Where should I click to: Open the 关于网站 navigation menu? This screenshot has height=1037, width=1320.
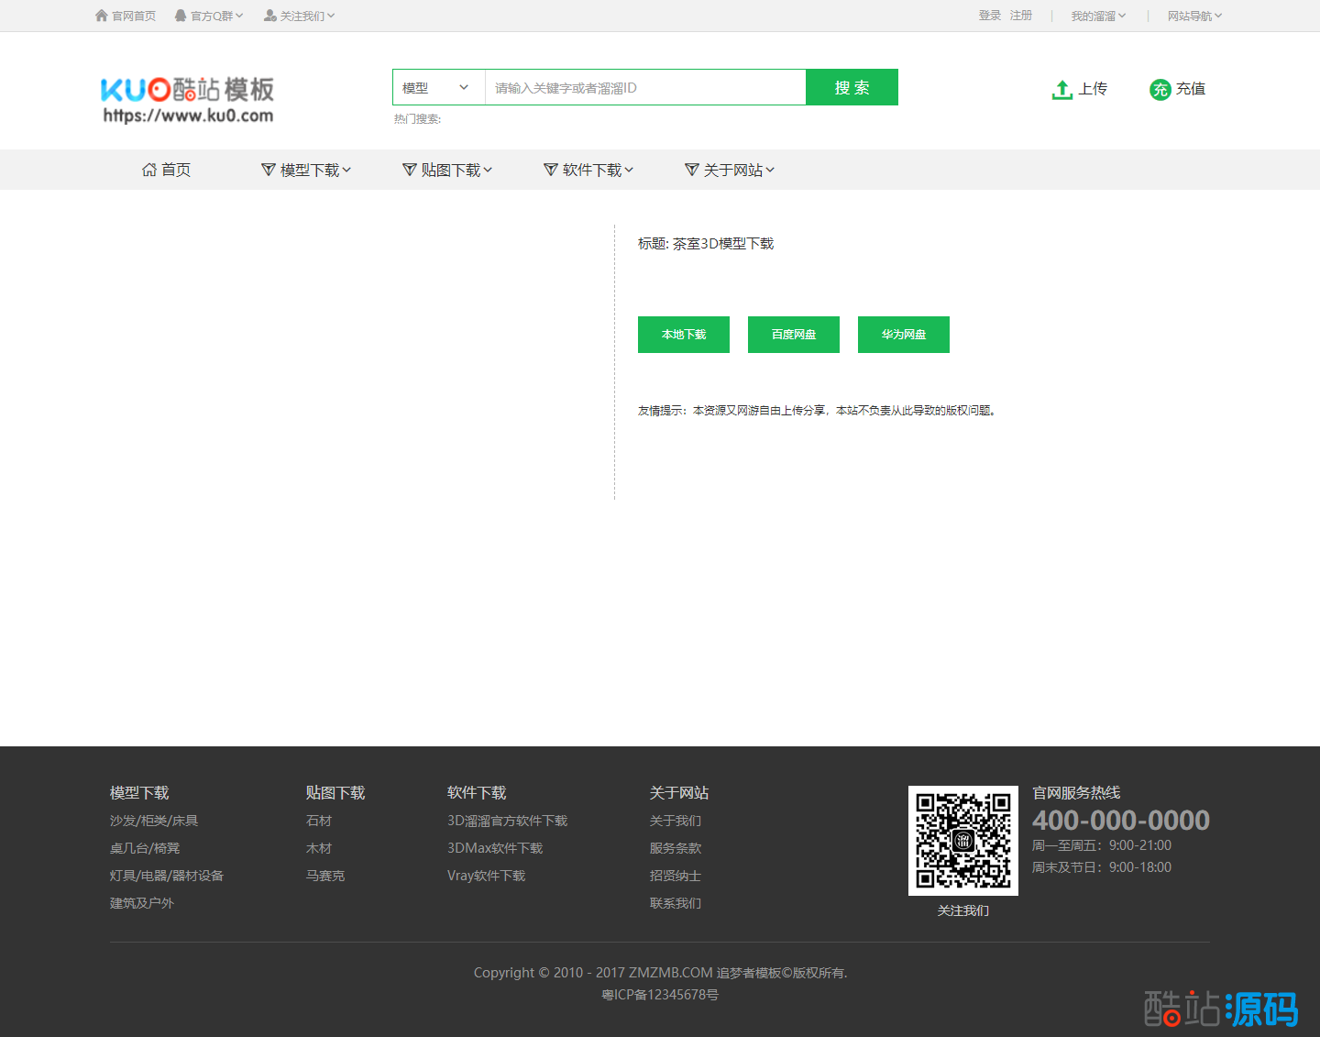pos(731,170)
